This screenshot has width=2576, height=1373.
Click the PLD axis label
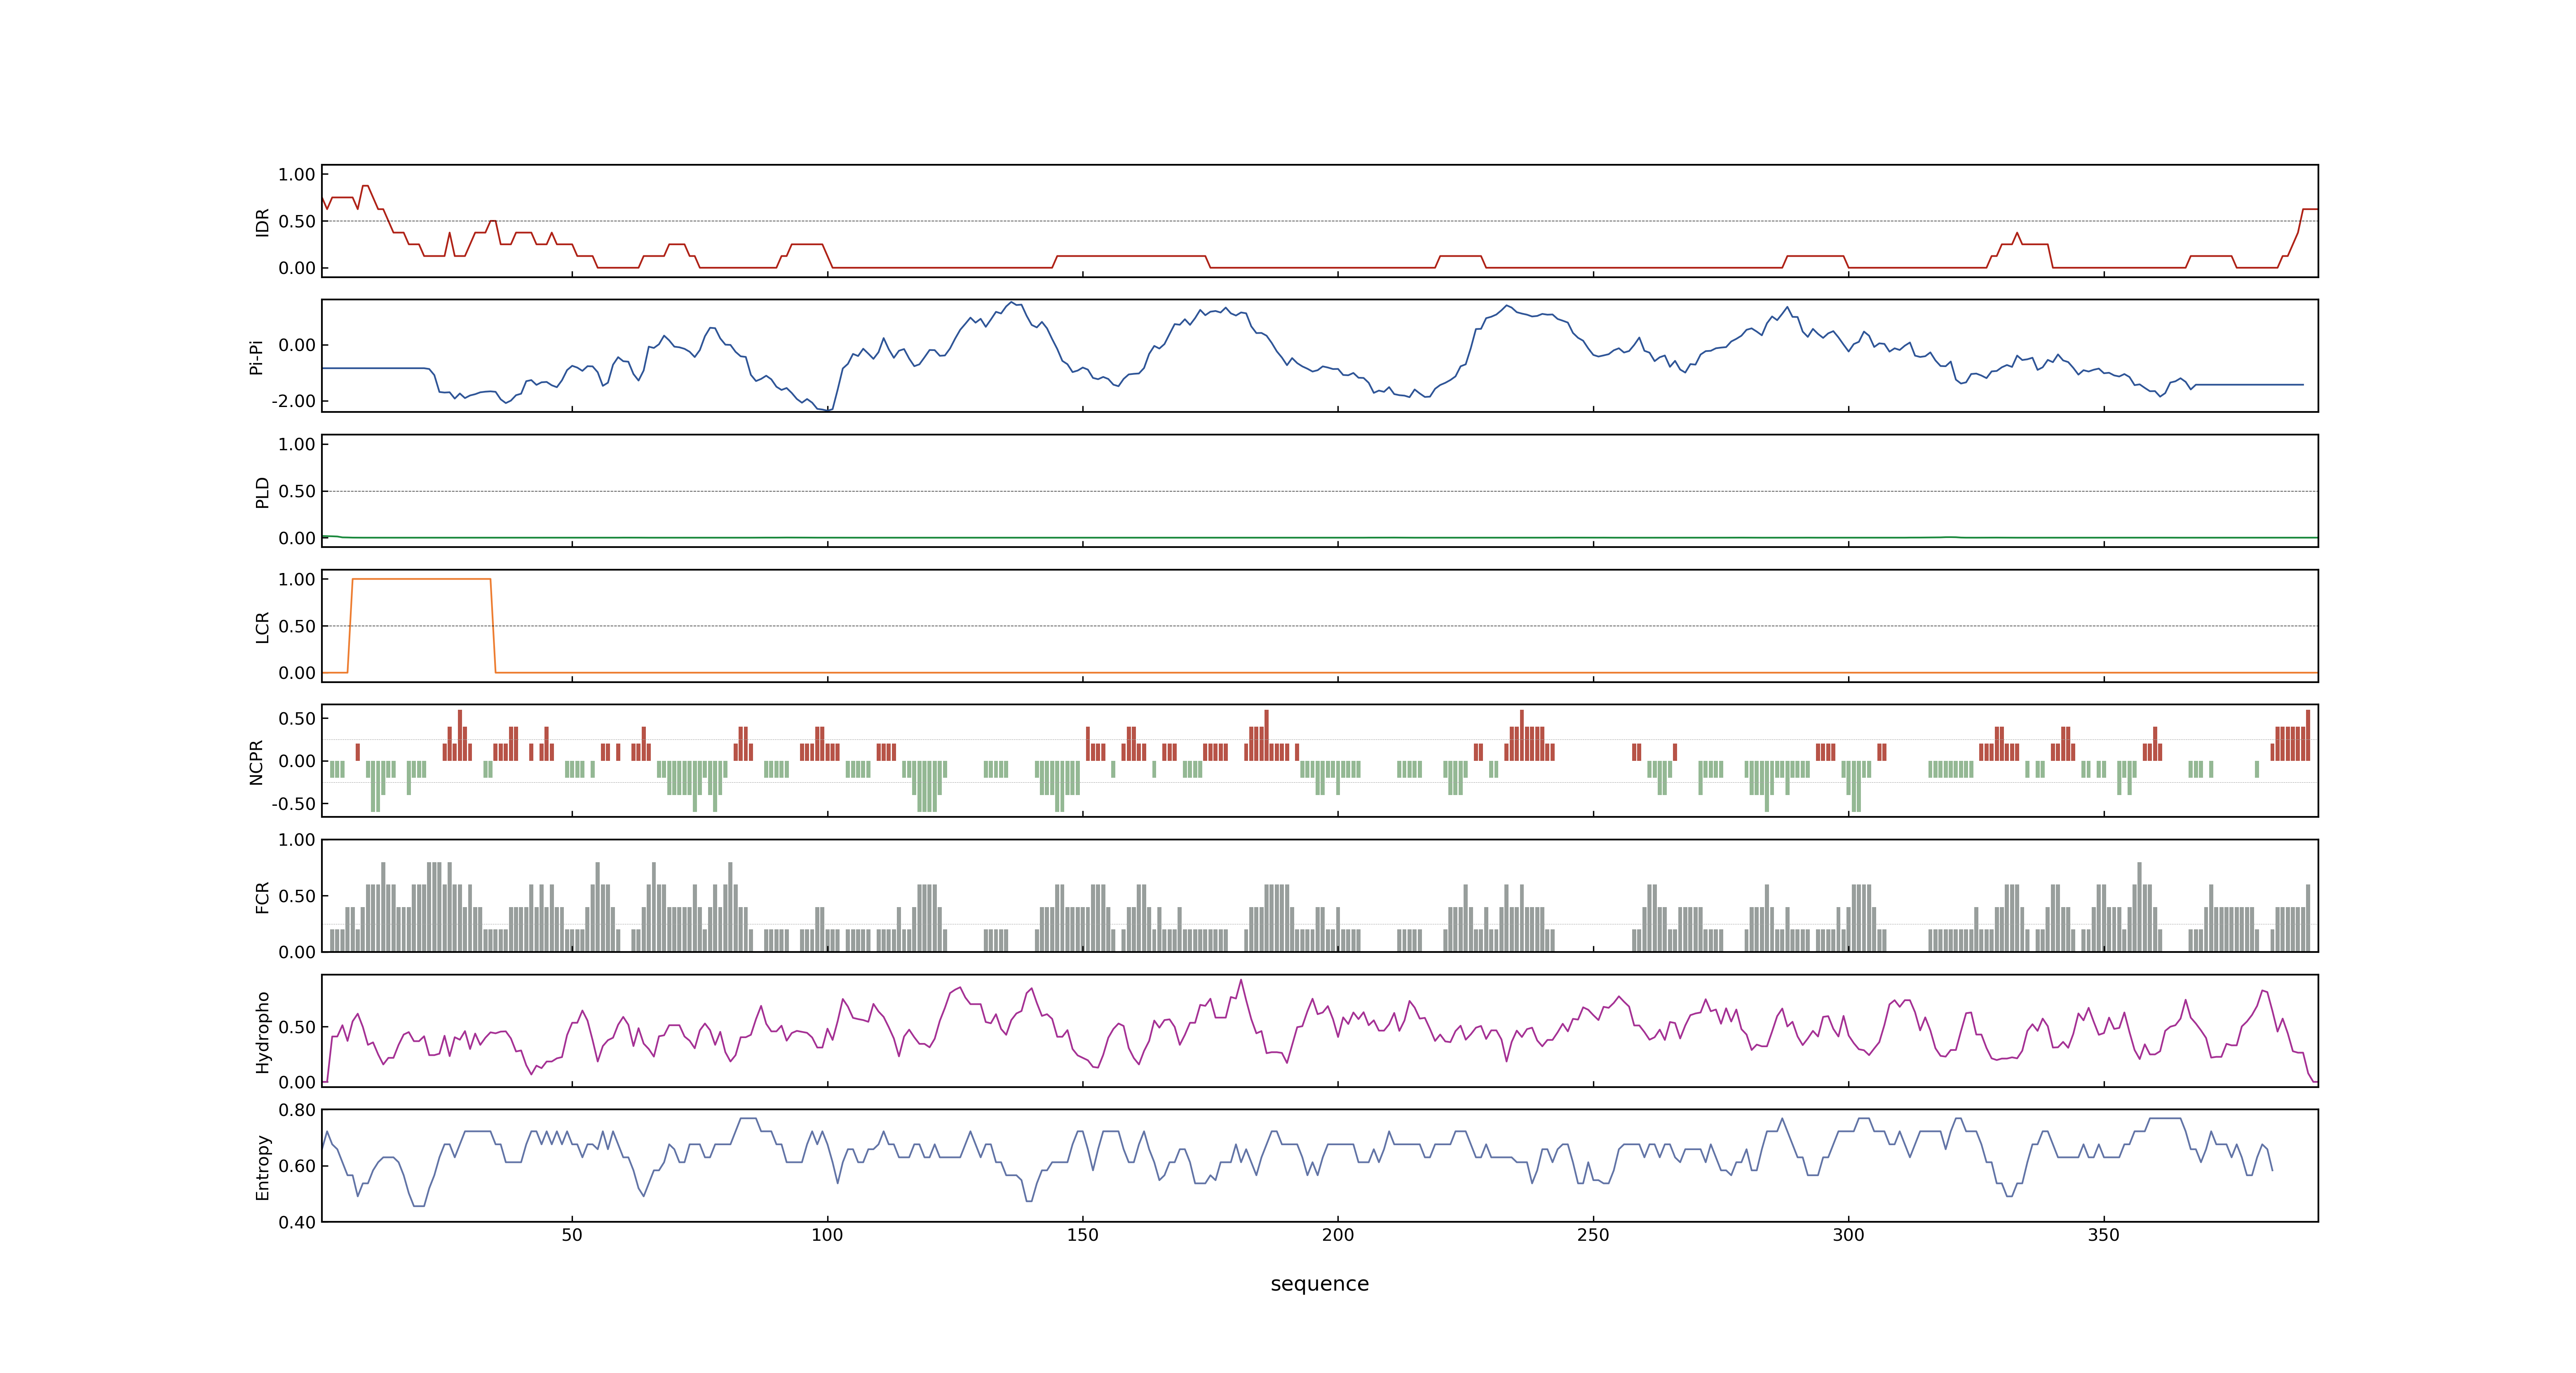coord(262,491)
